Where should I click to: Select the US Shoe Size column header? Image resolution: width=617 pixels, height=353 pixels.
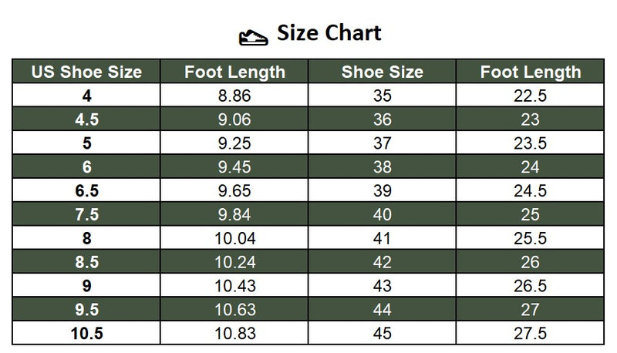click(86, 72)
